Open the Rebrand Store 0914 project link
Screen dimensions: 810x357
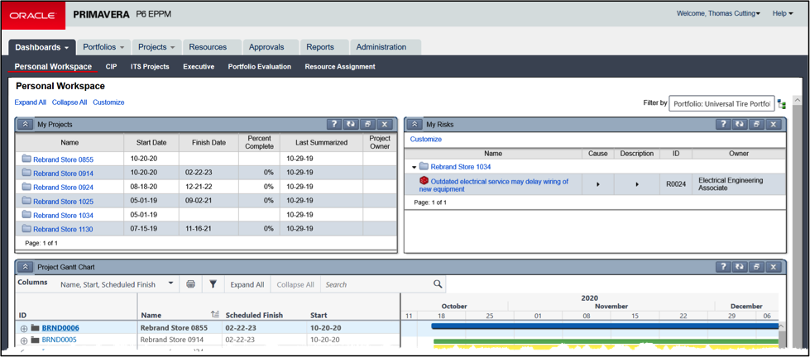63,174
